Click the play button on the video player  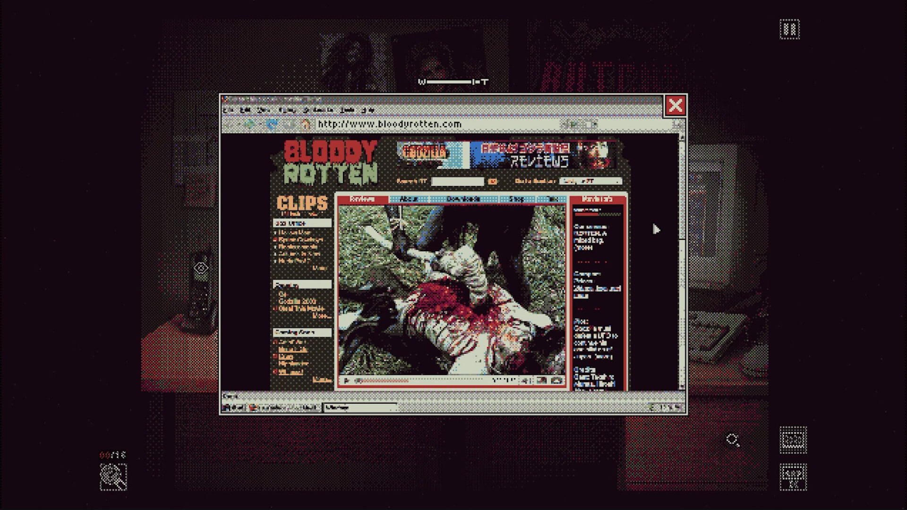(346, 381)
